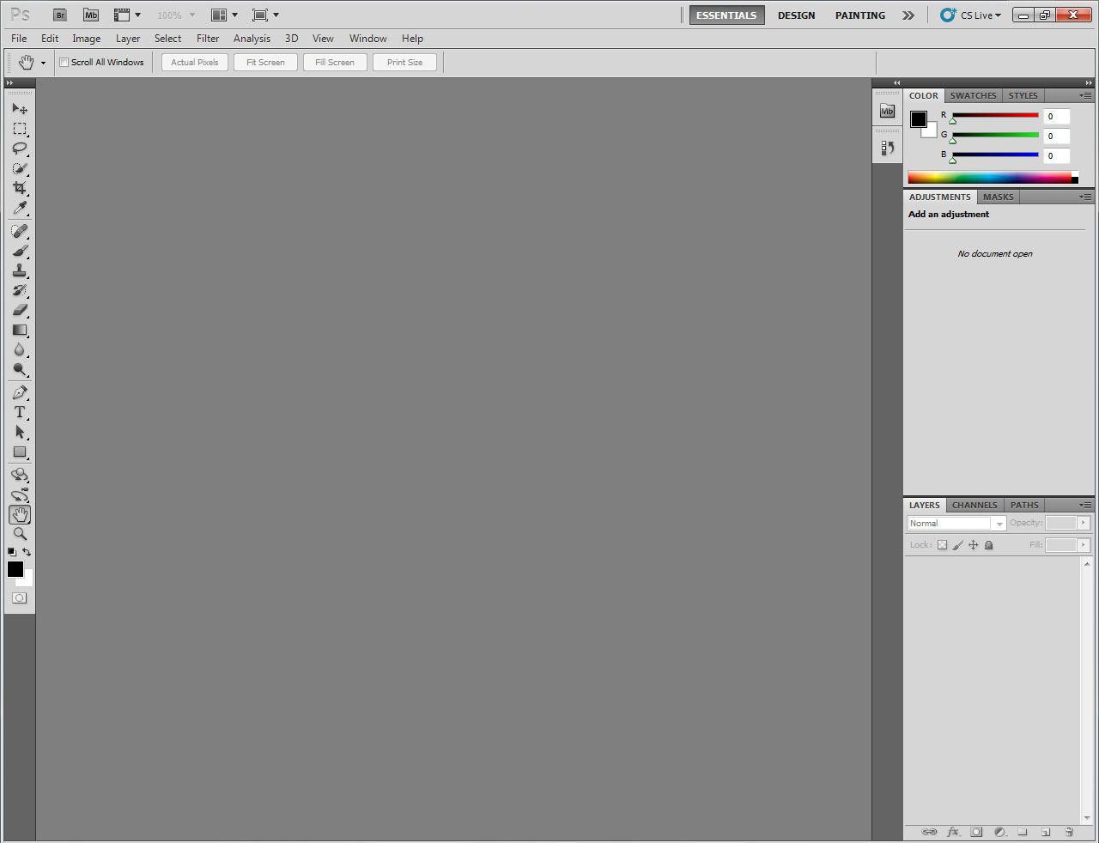
Task: Toggle Scroll All Windows checkbox
Action: coord(64,63)
